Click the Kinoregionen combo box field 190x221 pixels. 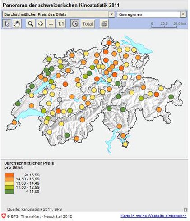coord(152,14)
